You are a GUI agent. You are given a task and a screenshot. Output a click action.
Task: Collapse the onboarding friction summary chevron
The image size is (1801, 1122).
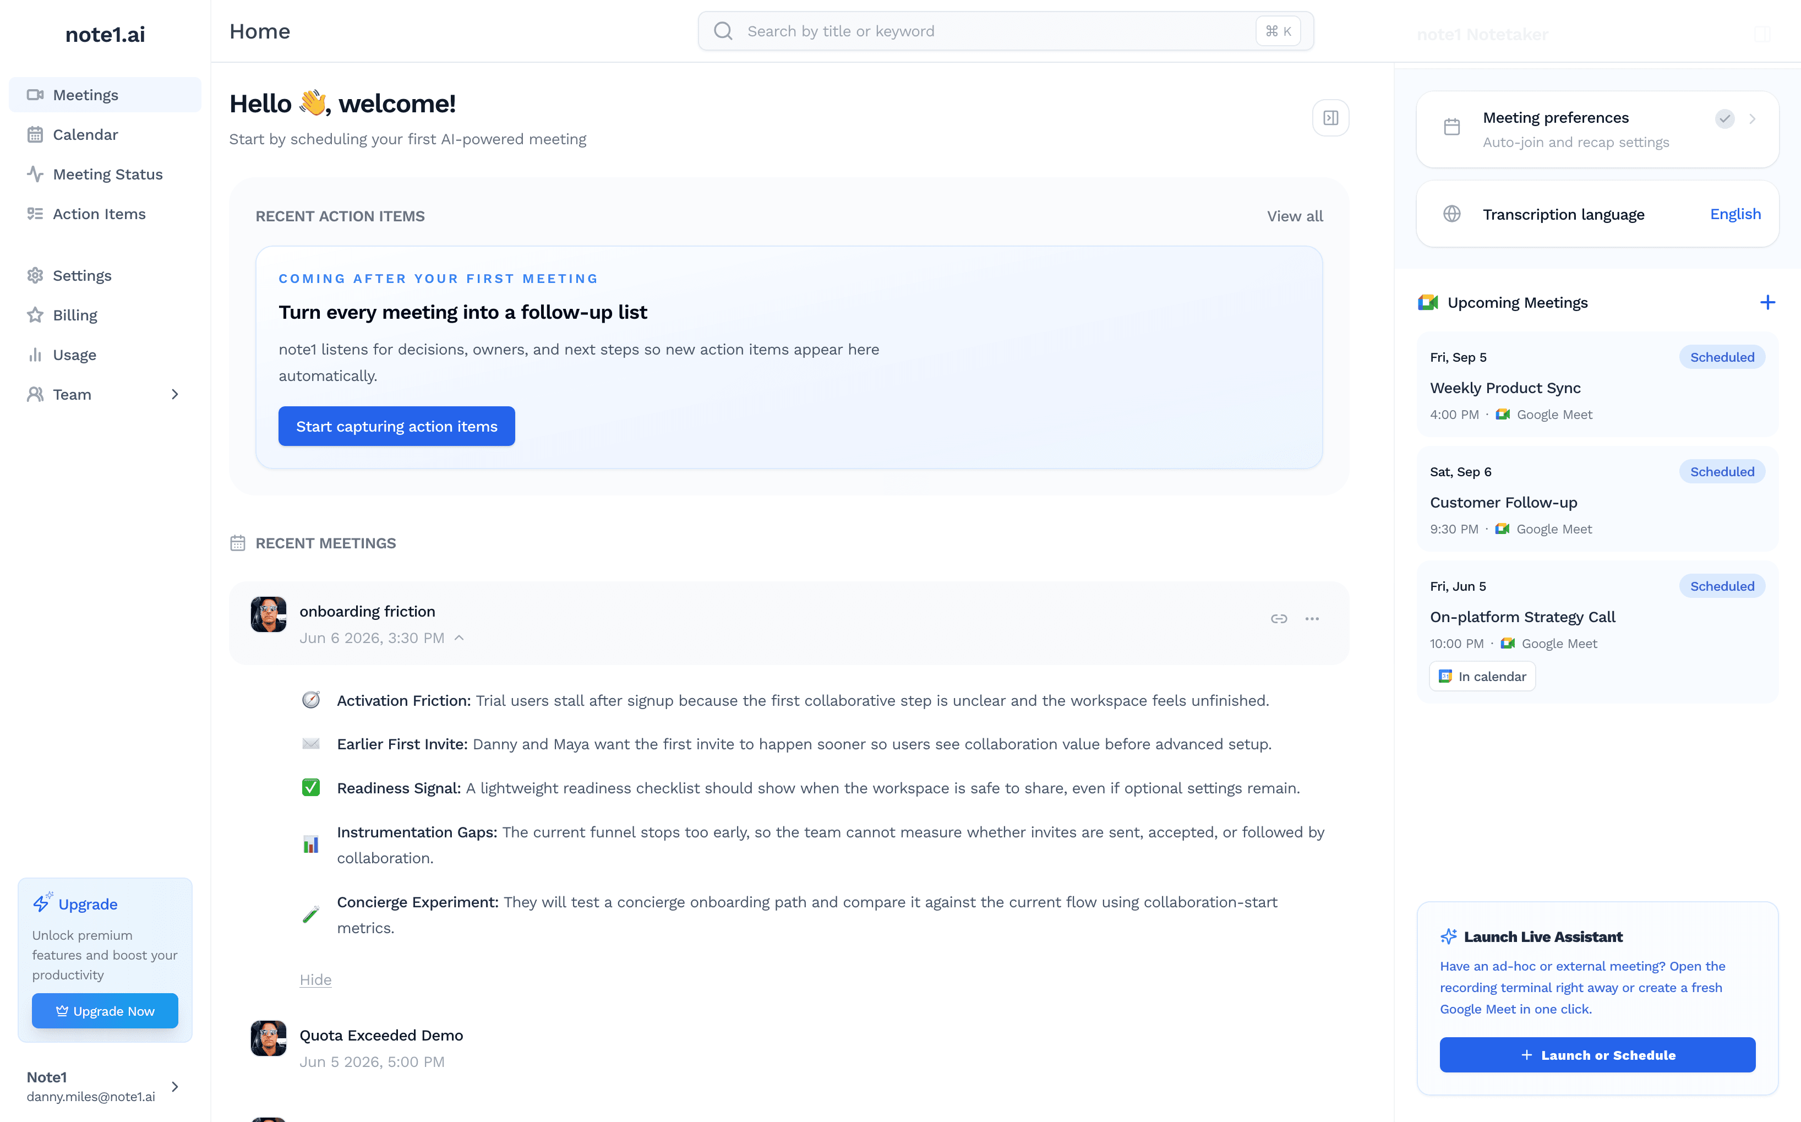459,638
